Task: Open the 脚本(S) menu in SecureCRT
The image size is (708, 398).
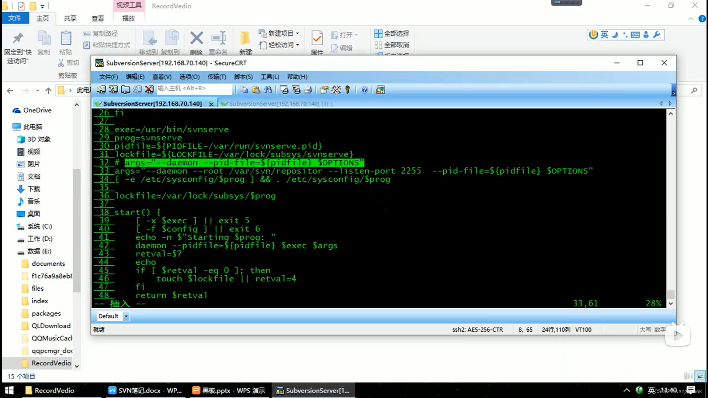Action: point(243,77)
